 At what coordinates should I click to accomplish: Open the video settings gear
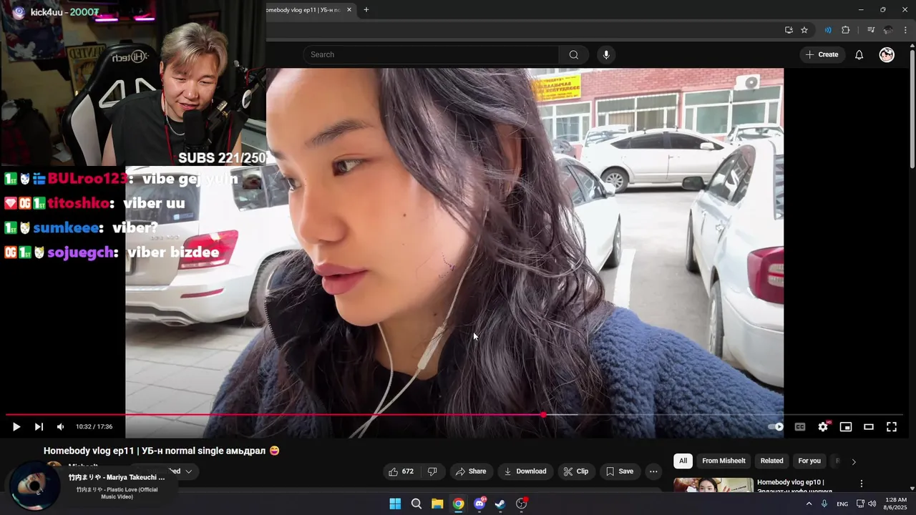[x=823, y=427]
